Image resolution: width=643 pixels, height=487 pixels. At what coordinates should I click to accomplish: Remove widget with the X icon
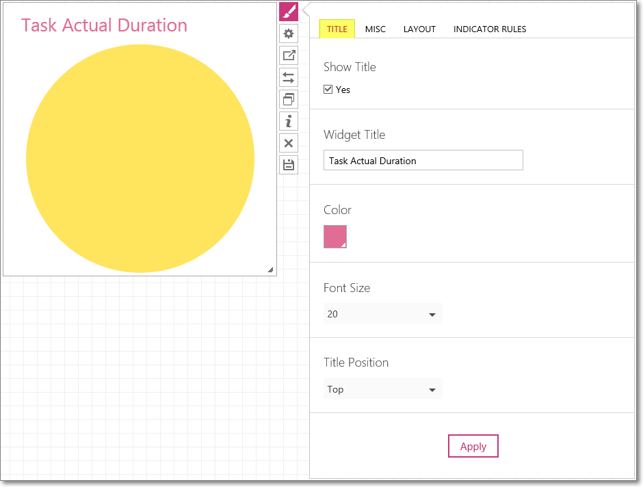(x=289, y=143)
